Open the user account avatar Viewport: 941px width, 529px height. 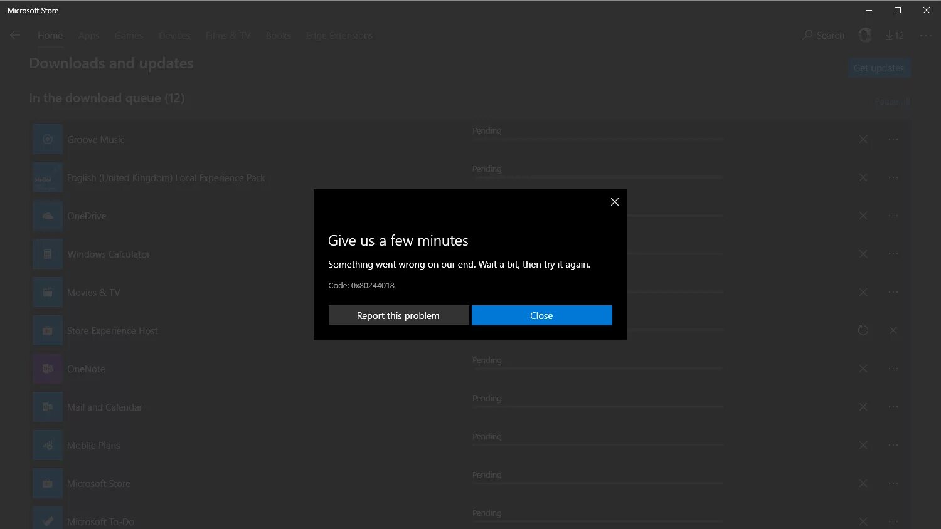pyautogui.click(x=865, y=36)
